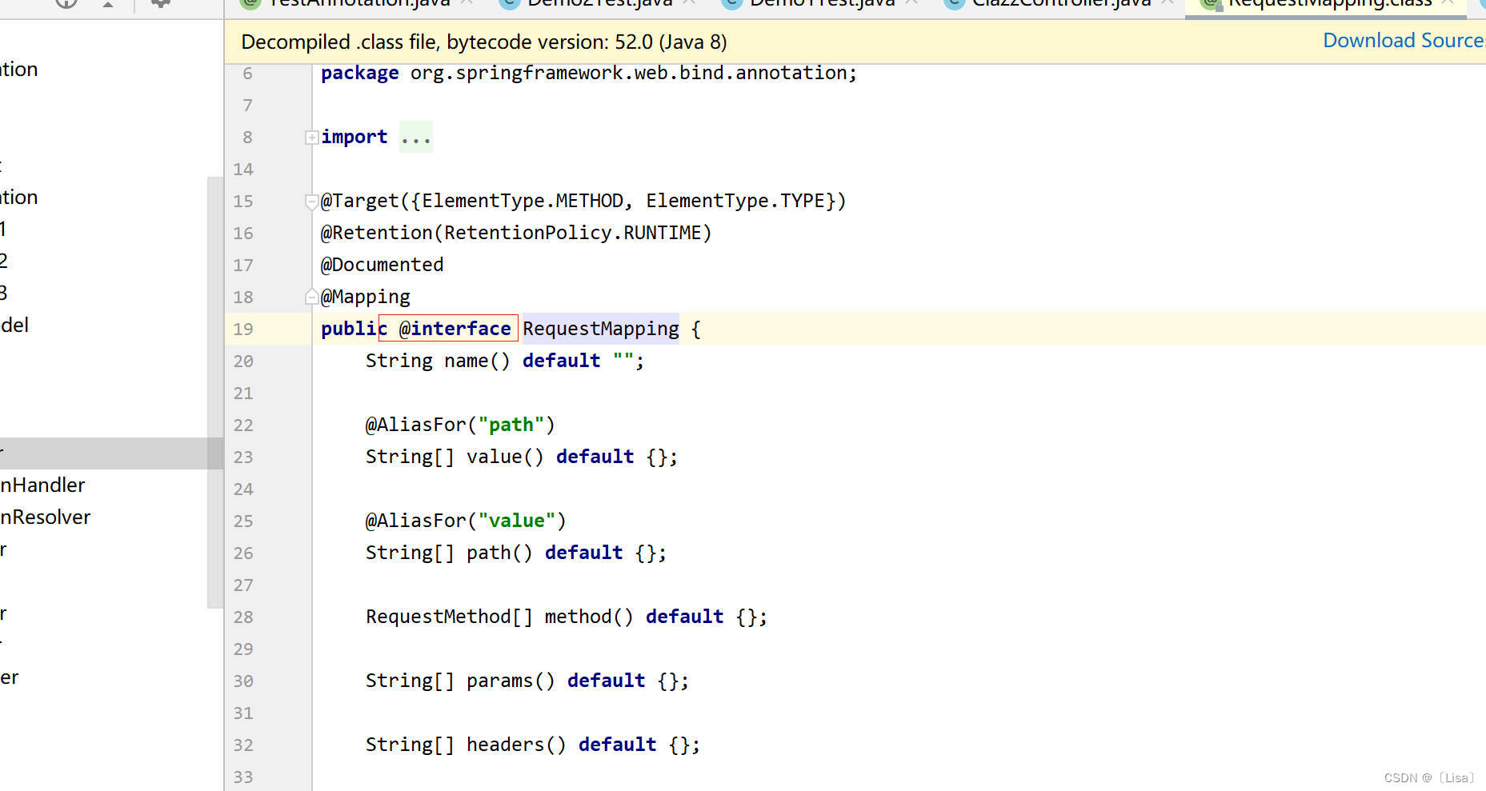Click the @Documented annotation

382,265
